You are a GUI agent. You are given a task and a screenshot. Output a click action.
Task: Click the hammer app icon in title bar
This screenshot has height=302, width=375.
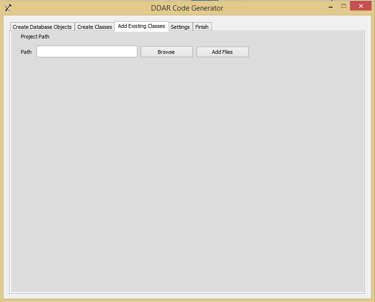[x=8, y=8]
